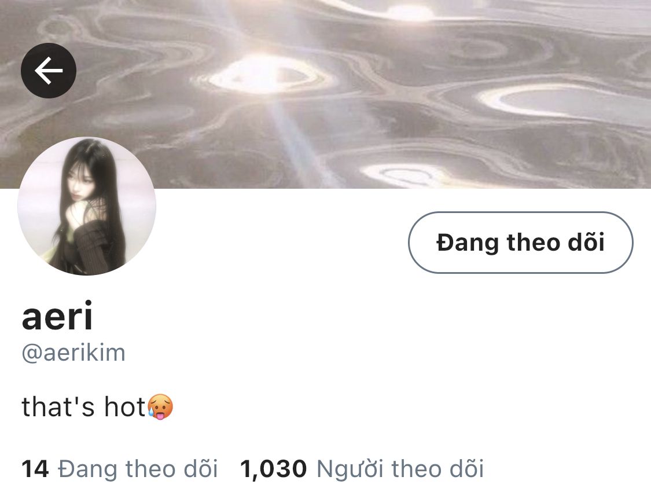651x495 pixels.
Task: Tap the dark circle behind back arrow
Action: pyautogui.click(x=49, y=71)
